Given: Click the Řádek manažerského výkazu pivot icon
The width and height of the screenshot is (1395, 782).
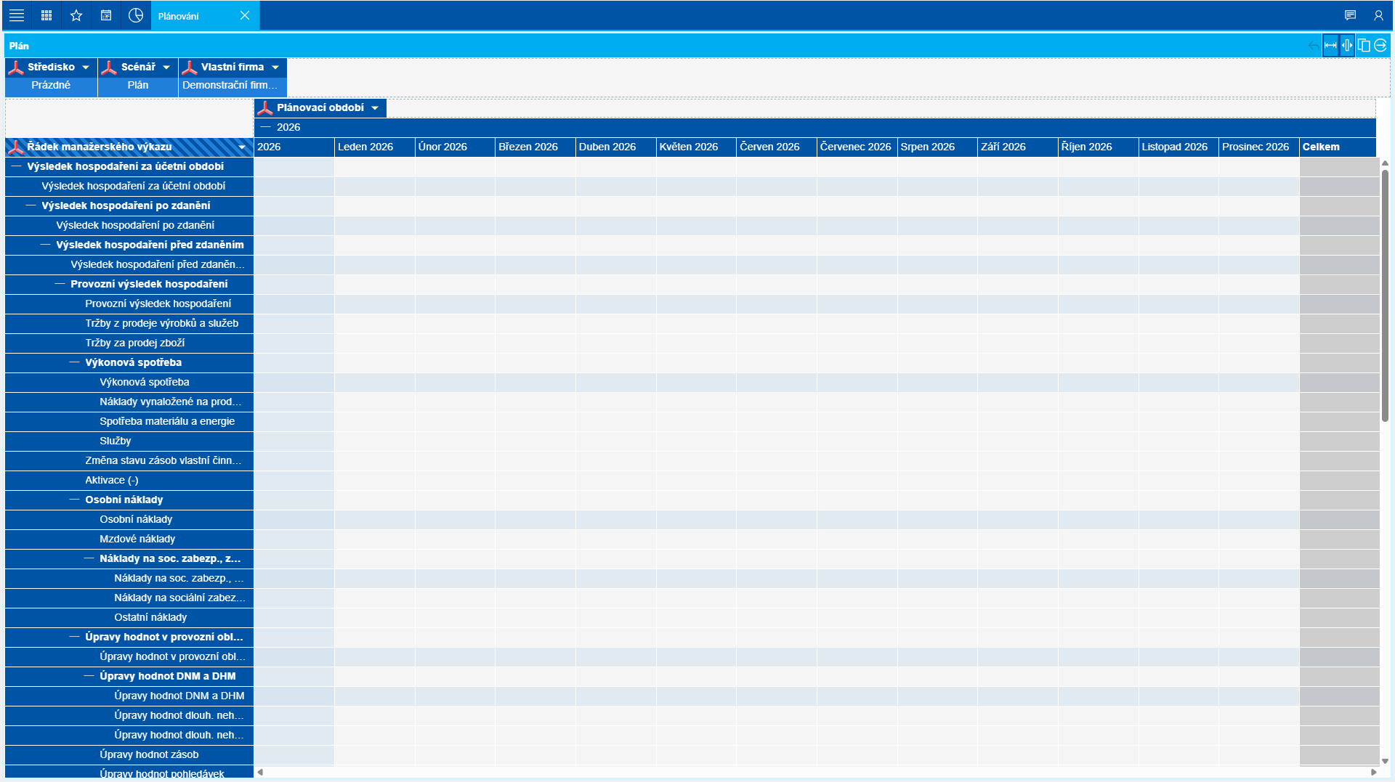Looking at the screenshot, I should pos(16,147).
